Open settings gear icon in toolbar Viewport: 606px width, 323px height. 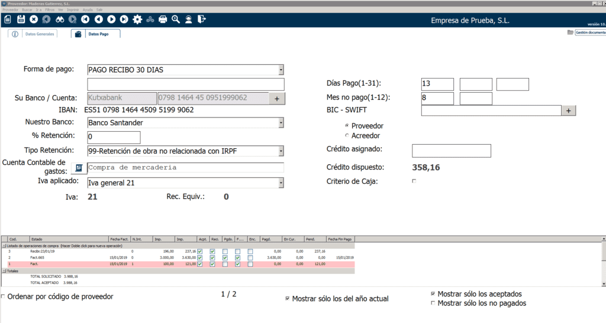point(137,19)
